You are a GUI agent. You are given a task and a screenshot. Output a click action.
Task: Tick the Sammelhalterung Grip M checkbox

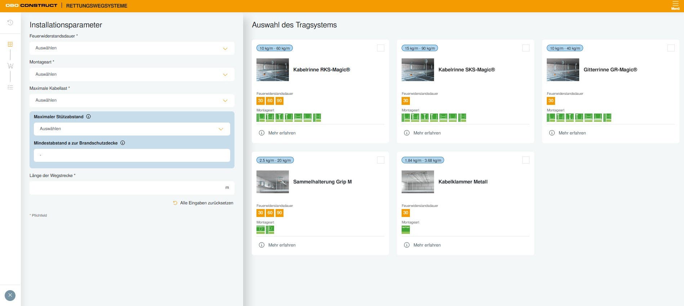coord(380,160)
